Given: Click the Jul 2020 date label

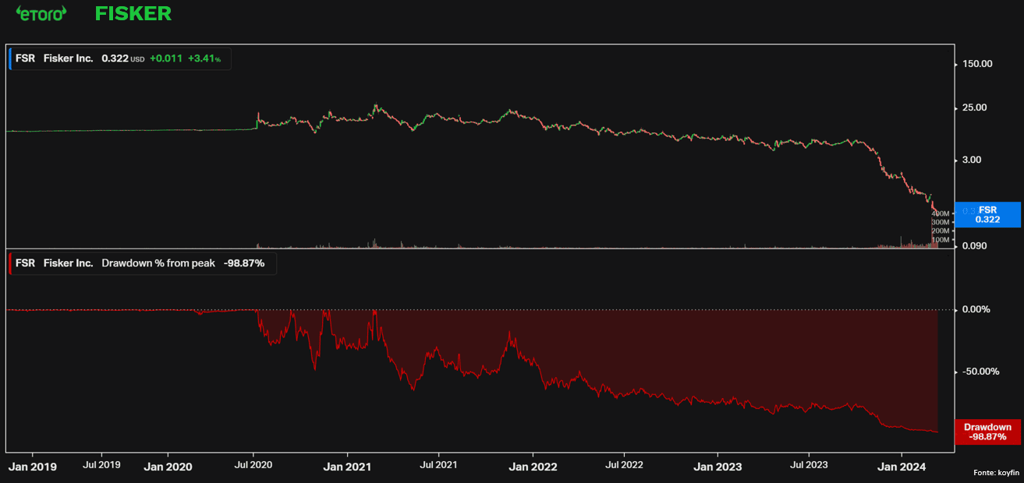Looking at the screenshot, I should coord(253,465).
